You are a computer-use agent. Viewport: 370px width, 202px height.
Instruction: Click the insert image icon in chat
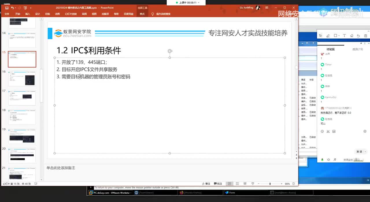[x=334, y=131]
